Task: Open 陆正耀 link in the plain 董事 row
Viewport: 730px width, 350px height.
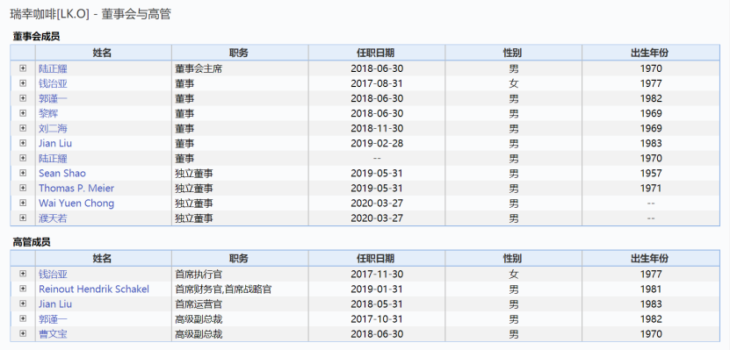Action: click(53, 159)
